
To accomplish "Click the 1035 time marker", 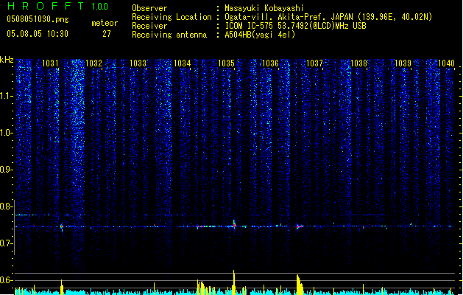I will 226,63.
